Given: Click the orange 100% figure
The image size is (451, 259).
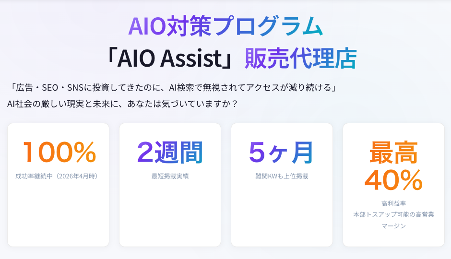Looking at the screenshot, I should point(59,152).
